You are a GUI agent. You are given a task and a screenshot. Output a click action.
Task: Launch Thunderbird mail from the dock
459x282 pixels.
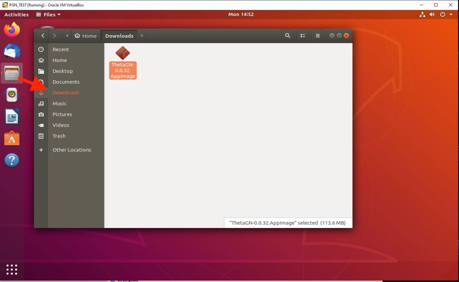click(x=12, y=51)
